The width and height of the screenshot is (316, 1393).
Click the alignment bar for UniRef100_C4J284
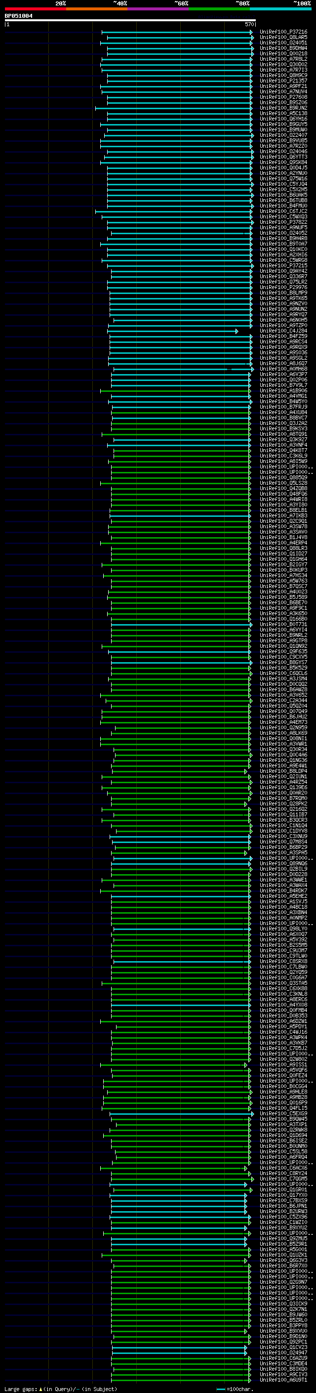click(x=173, y=331)
